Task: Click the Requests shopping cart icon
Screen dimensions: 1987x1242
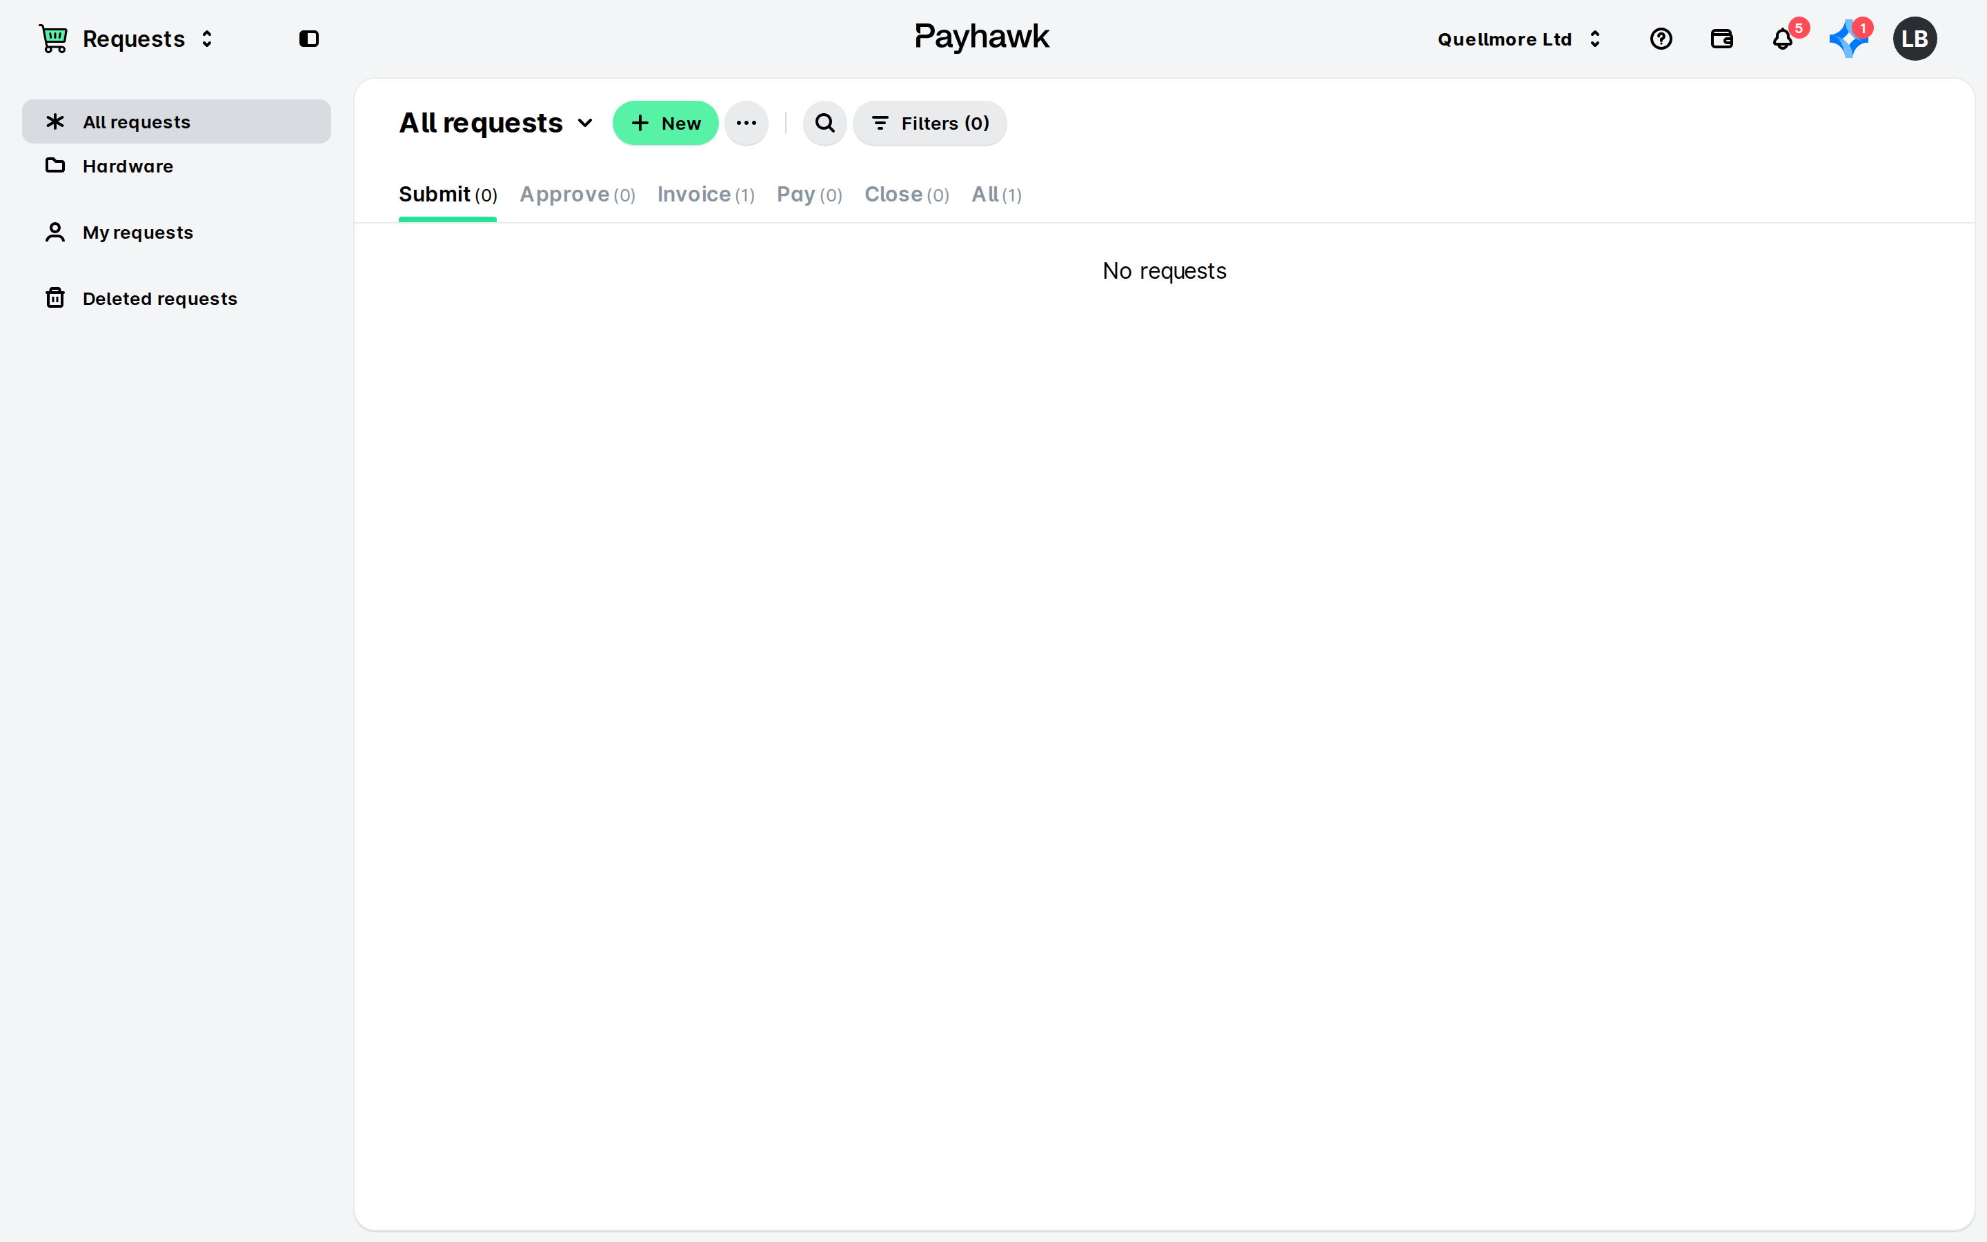Action: click(53, 39)
